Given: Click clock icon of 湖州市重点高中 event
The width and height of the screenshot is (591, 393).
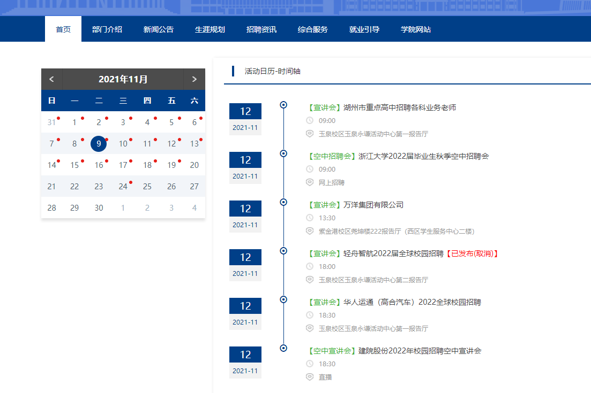Looking at the screenshot, I should click(x=310, y=120).
